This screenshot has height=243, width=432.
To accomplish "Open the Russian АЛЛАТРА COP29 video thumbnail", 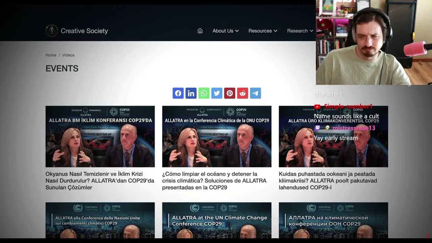I will pyautogui.click(x=333, y=220).
